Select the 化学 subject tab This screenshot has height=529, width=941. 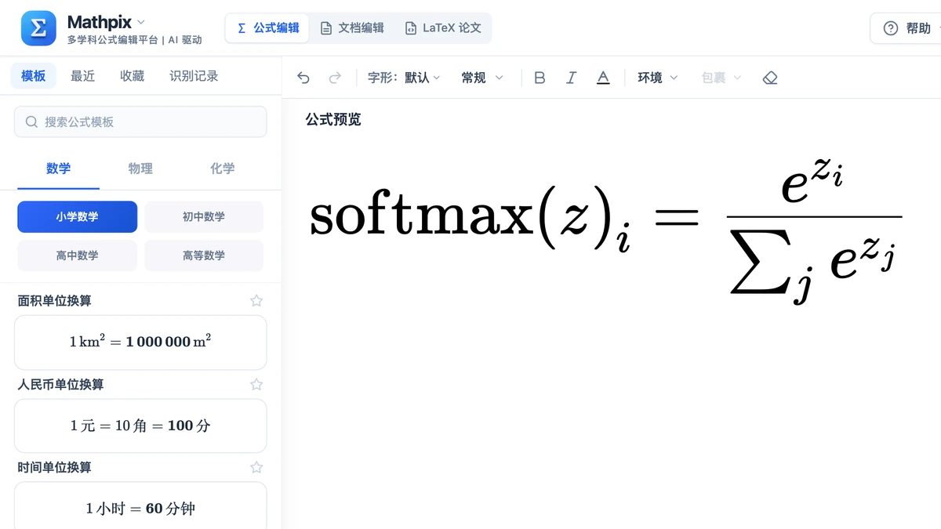[223, 168]
